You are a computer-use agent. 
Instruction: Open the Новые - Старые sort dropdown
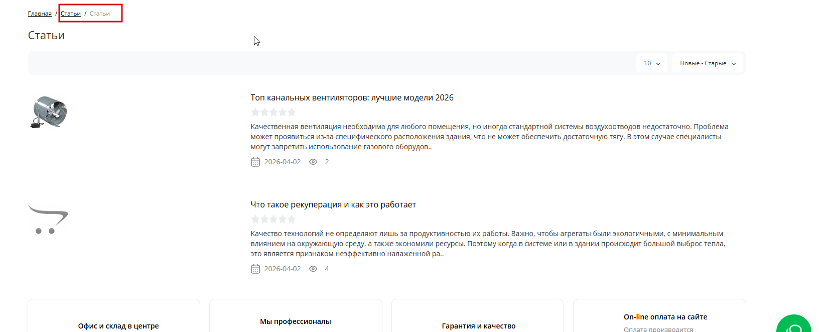pos(708,63)
